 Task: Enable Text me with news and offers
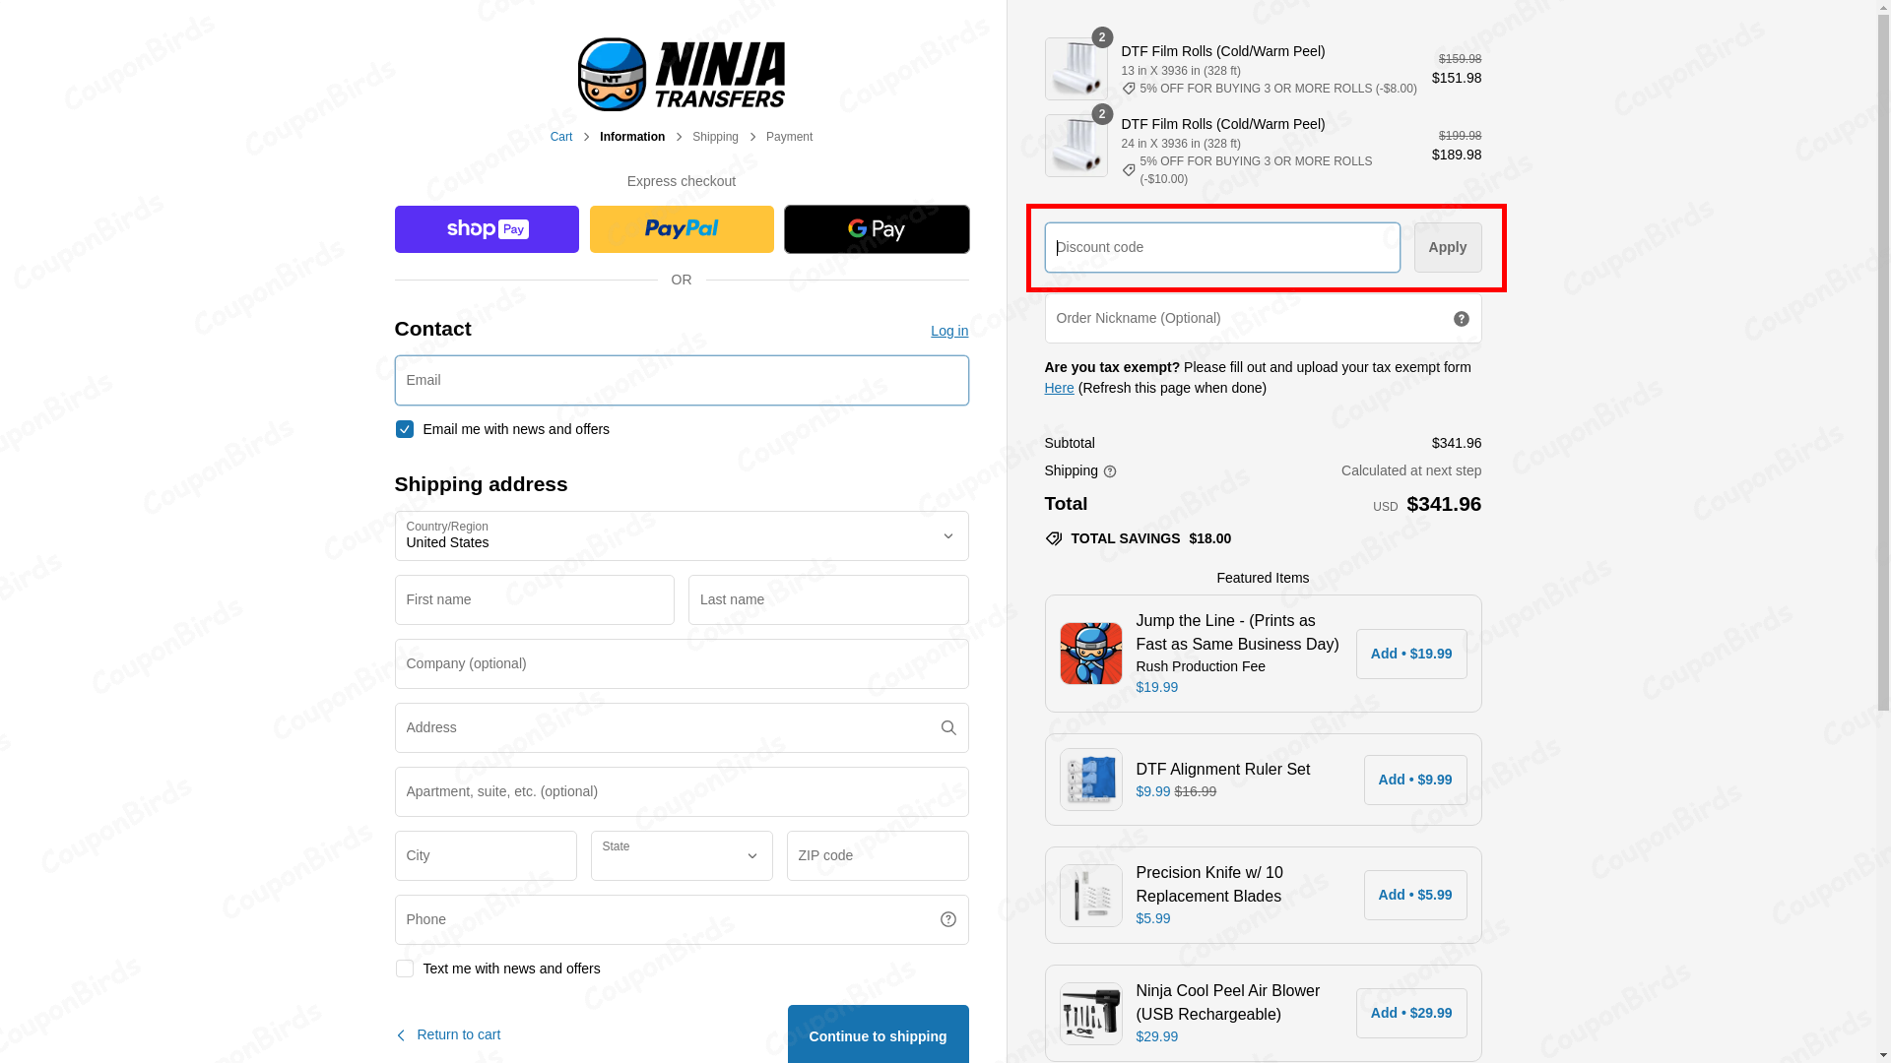[x=404, y=969]
